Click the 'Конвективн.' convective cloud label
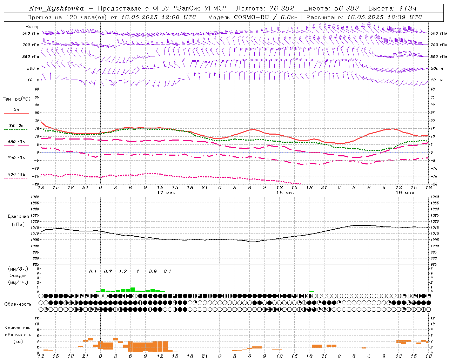The height and width of the screenshot is (359, 449). (x=18, y=328)
